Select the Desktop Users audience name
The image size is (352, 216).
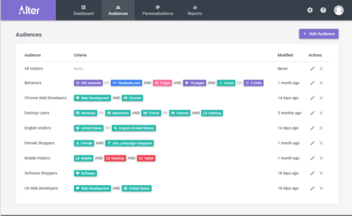click(x=37, y=113)
